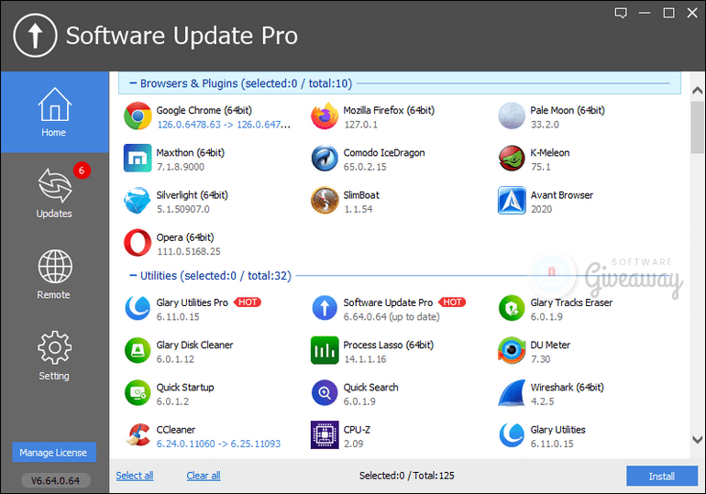Select CCleaner update version 6.24.0.11060 -> 6.25.11093
Image resolution: width=706 pixels, height=494 pixels.
218,444
